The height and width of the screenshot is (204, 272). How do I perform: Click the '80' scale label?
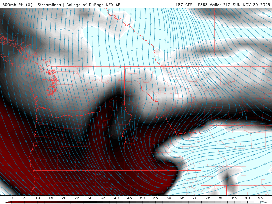[x=221, y=198]
